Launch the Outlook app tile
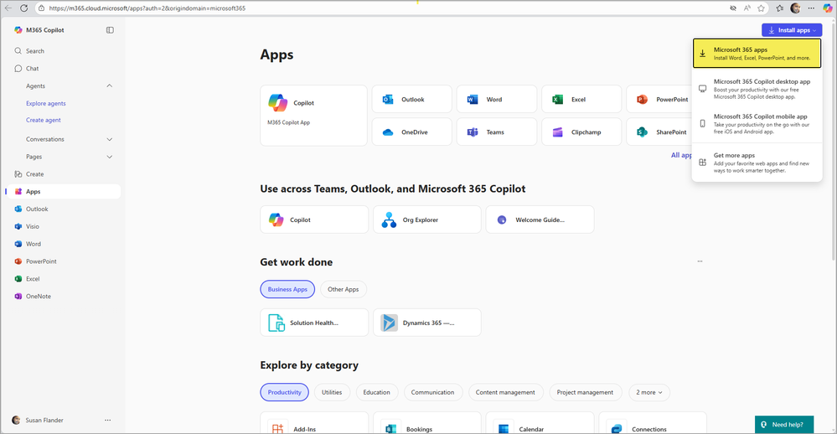 pyautogui.click(x=411, y=100)
